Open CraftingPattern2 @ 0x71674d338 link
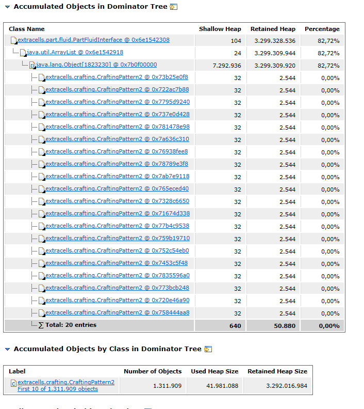 coord(118,213)
